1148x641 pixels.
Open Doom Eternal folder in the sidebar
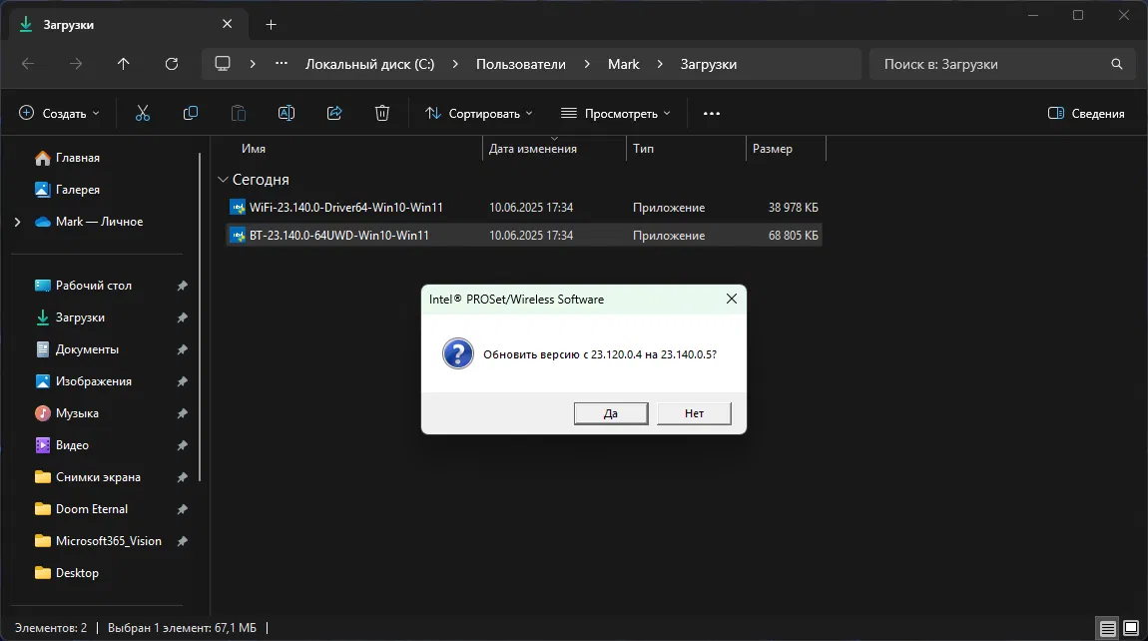pos(92,509)
